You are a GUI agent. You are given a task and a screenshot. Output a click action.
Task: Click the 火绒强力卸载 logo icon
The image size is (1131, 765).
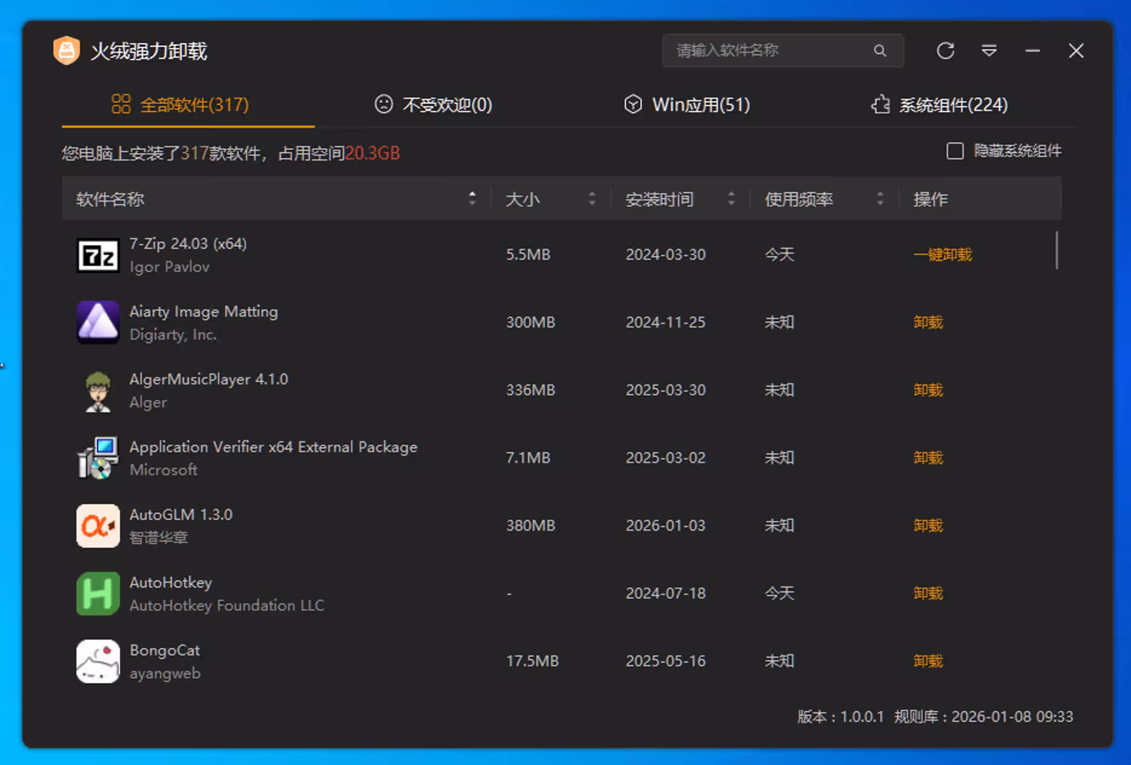click(67, 51)
